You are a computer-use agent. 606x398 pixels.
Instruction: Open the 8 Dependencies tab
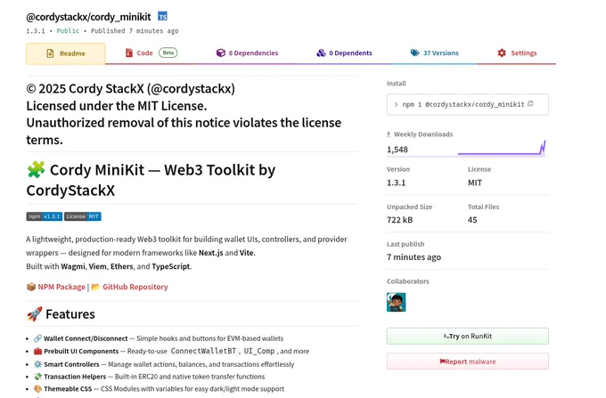(247, 53)
